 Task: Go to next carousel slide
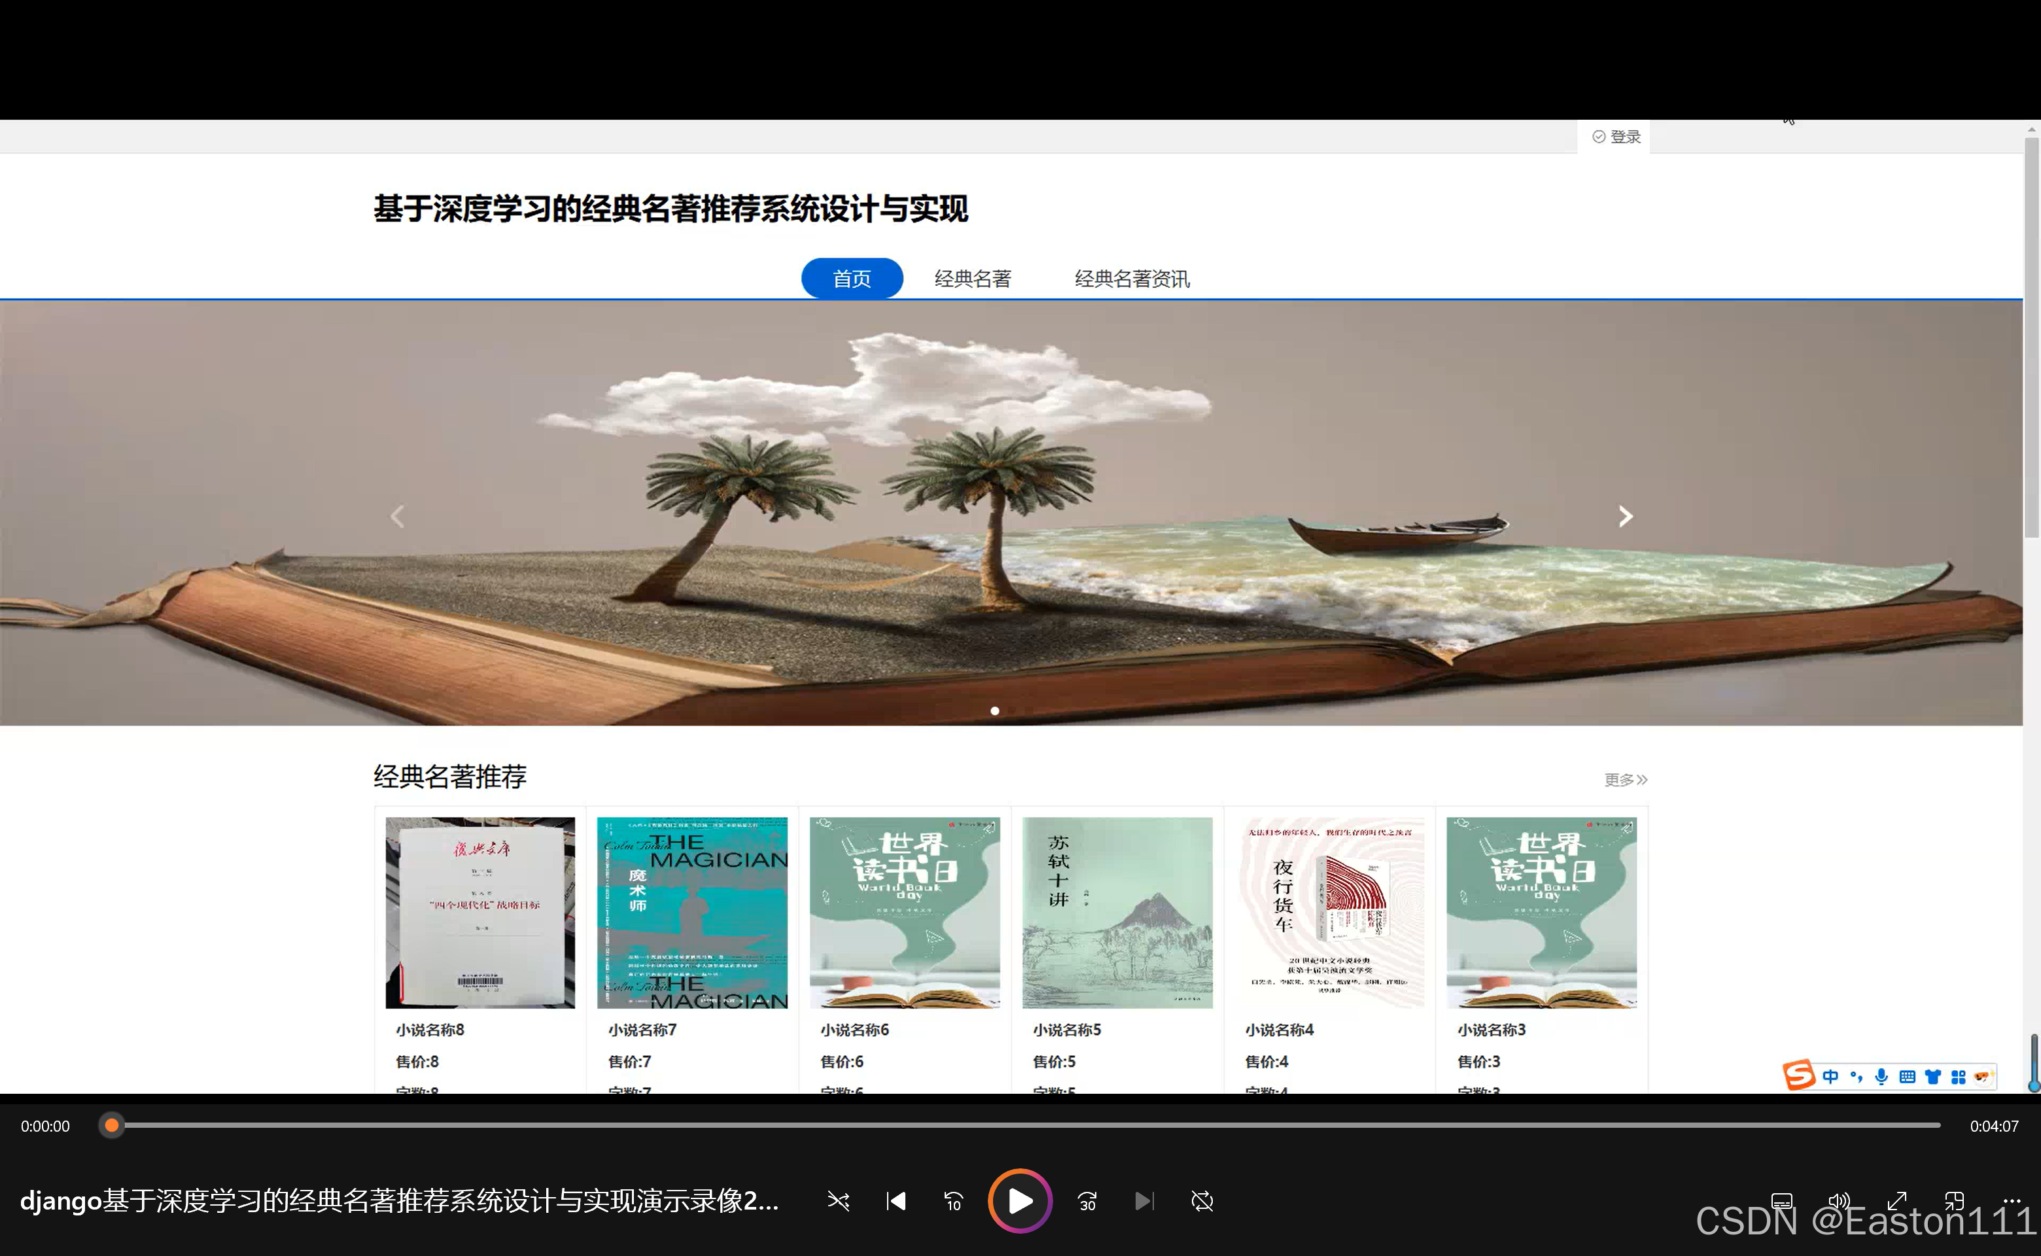tap(1626, 517)
